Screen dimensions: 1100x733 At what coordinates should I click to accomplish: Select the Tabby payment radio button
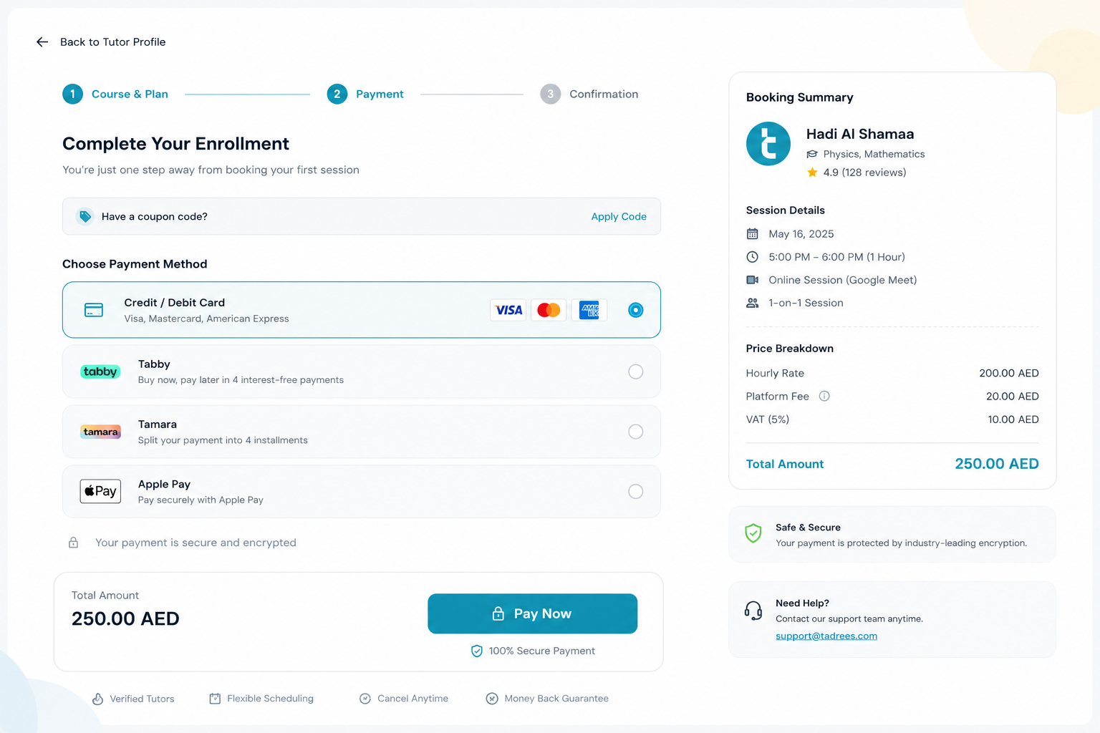coord(635,372)
